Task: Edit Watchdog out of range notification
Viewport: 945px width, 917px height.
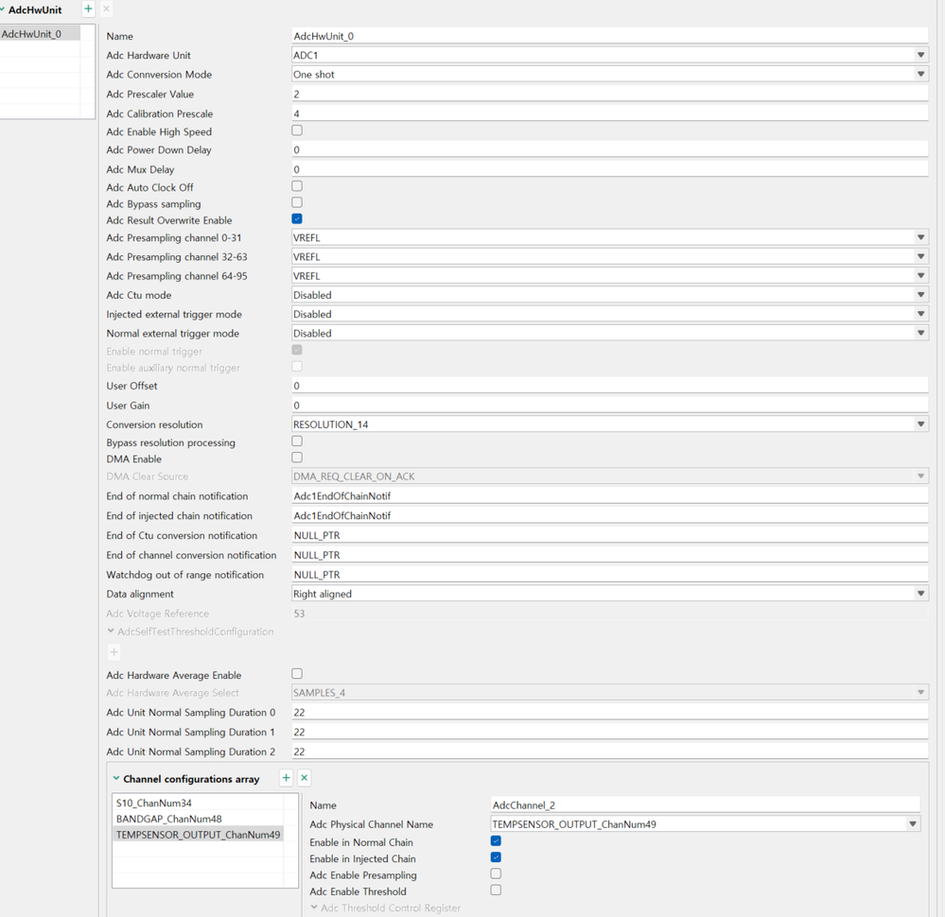Action: (610, 575)
